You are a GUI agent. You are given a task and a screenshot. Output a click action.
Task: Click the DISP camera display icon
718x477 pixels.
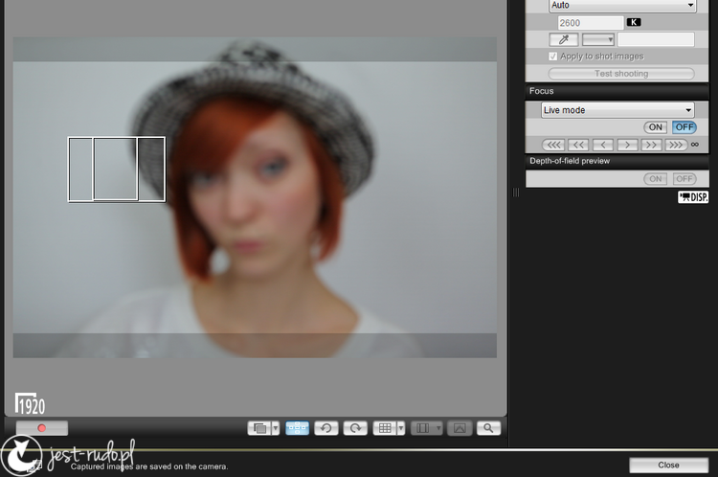(x=693, y=197)
